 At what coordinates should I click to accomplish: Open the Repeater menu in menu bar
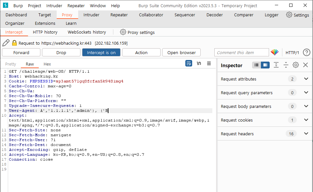(76, 6)
